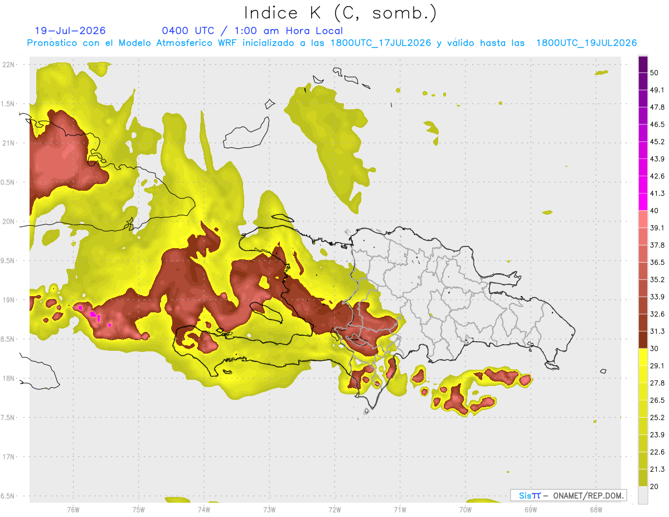
Task: Click the '50' value on the color scale
Action: pos(655,73)
